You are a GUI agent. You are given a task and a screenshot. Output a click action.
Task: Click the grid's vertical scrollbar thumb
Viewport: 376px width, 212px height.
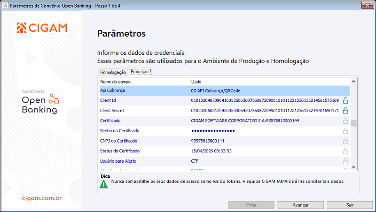click(353, 123)
